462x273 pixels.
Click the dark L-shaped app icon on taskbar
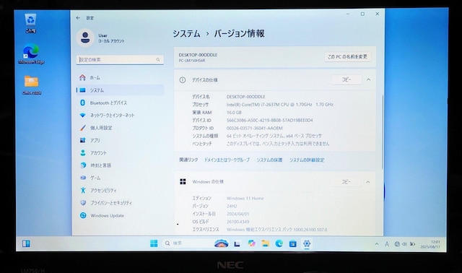coord(237,243)
